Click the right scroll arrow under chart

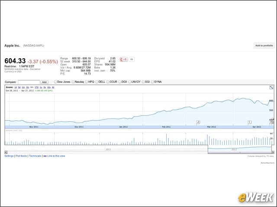coord(273,152)
